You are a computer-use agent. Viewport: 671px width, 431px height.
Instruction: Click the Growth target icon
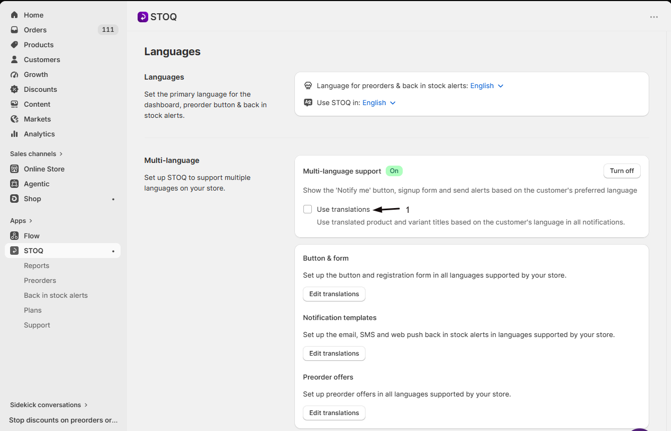point(14,74)
